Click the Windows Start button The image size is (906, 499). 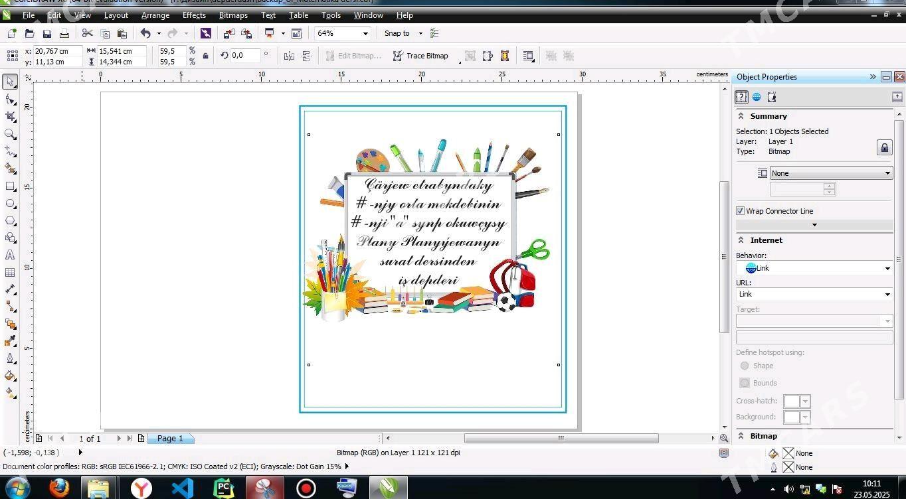tap(17, 488)
